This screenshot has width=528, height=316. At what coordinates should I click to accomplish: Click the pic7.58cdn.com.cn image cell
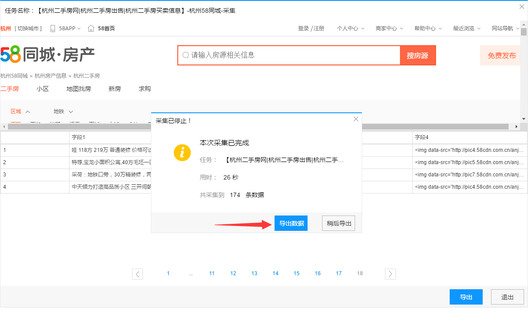(469, 174)
